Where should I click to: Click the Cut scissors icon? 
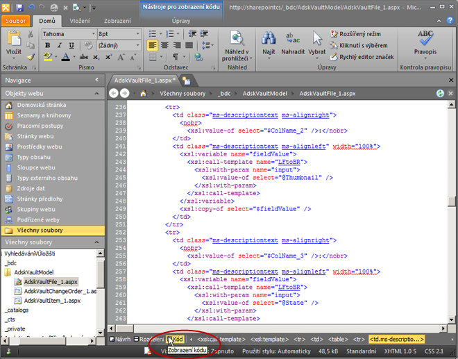click(31, 34)
